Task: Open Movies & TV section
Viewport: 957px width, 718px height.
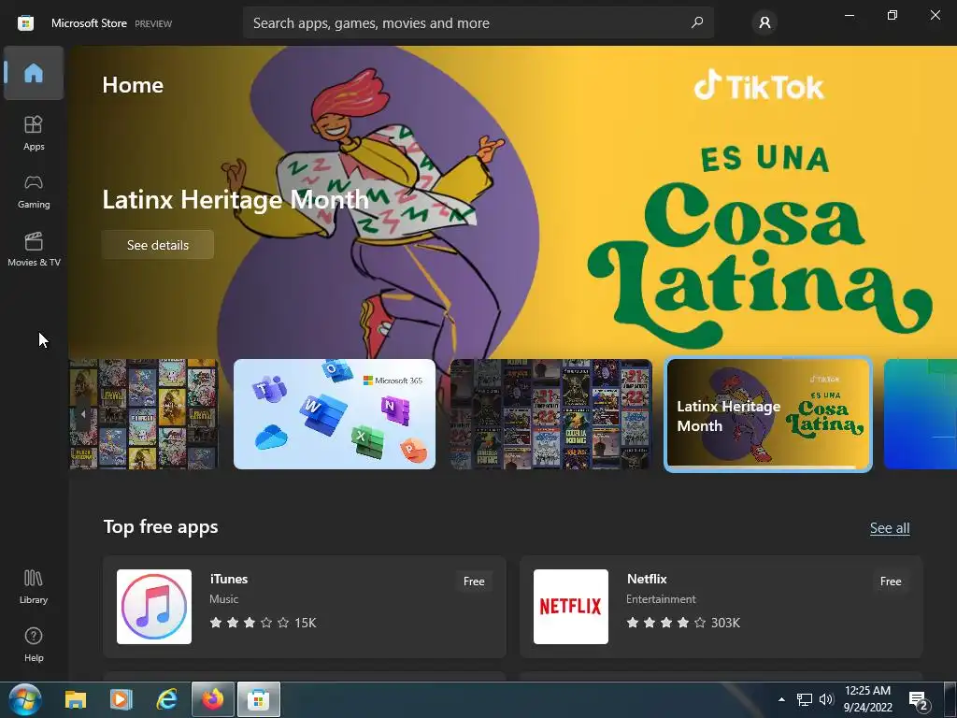Action: [x=34, y=249]
